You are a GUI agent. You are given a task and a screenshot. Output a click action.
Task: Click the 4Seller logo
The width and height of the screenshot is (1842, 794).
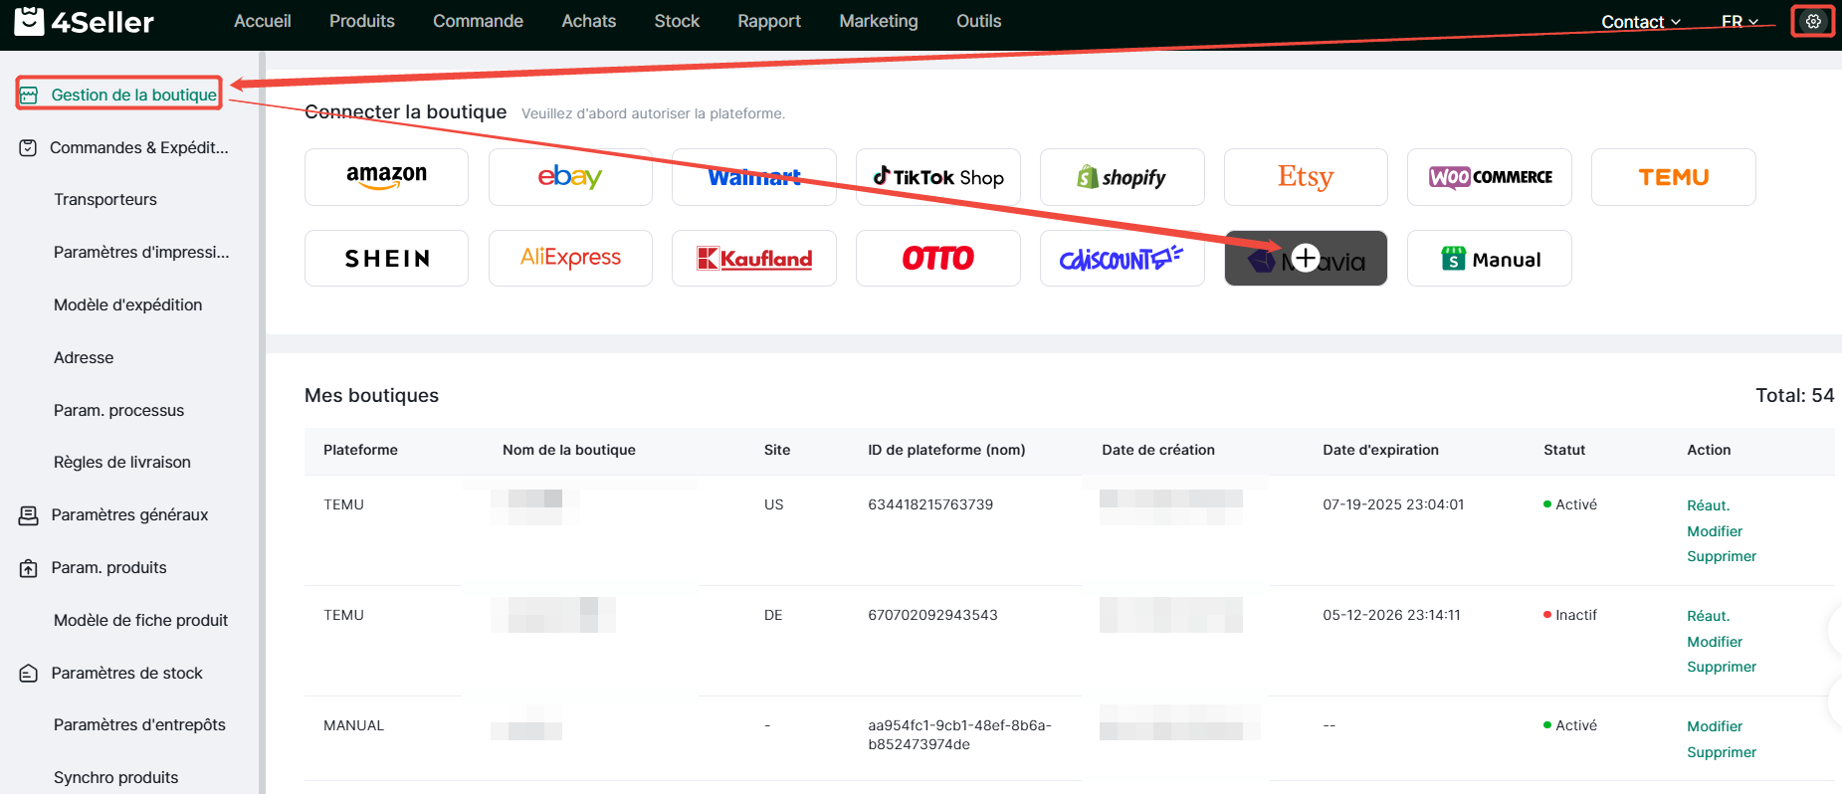click(x=85, y=21)
